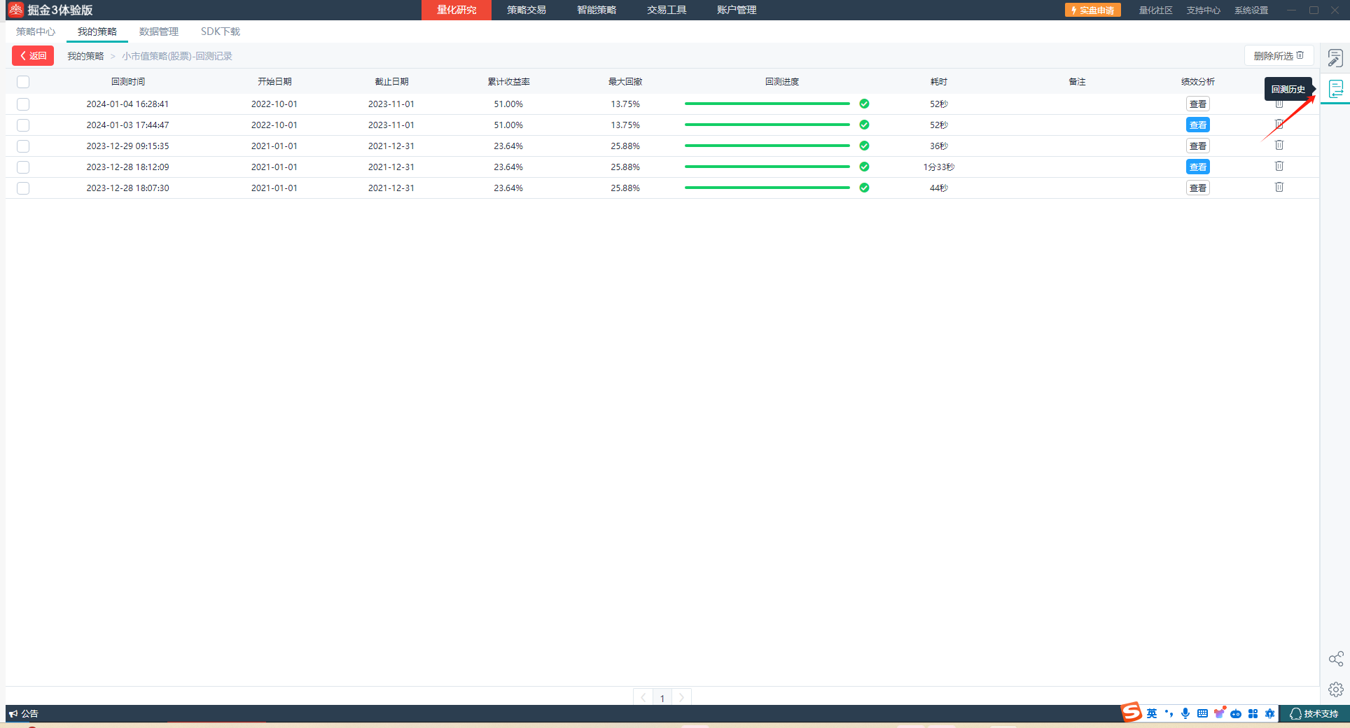Toggle the select-all checkbox in table header
This screenshot has height=728, width=1350.
[23, 82]
